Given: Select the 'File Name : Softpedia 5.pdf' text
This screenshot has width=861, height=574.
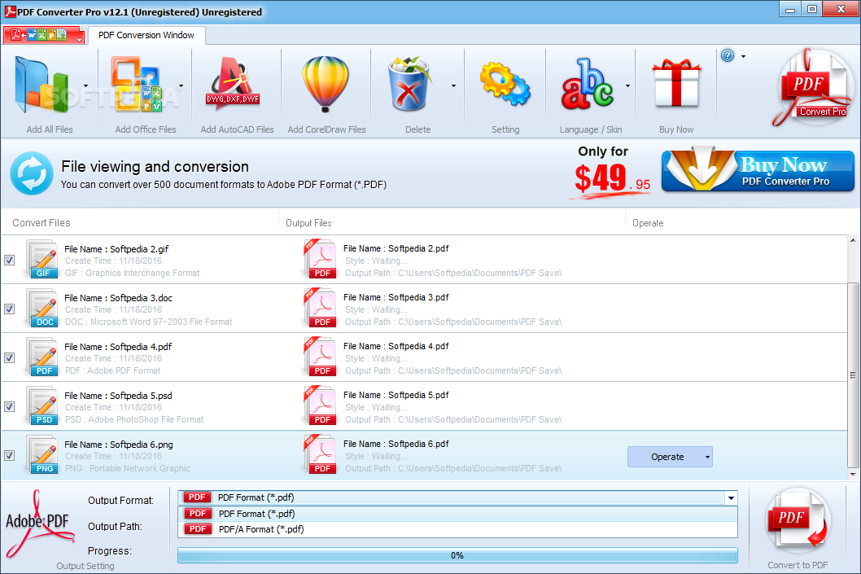Looking at the screenshot, I should point(396,395).
